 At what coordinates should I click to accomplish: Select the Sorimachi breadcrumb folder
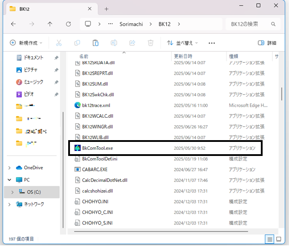coord(132,24)
